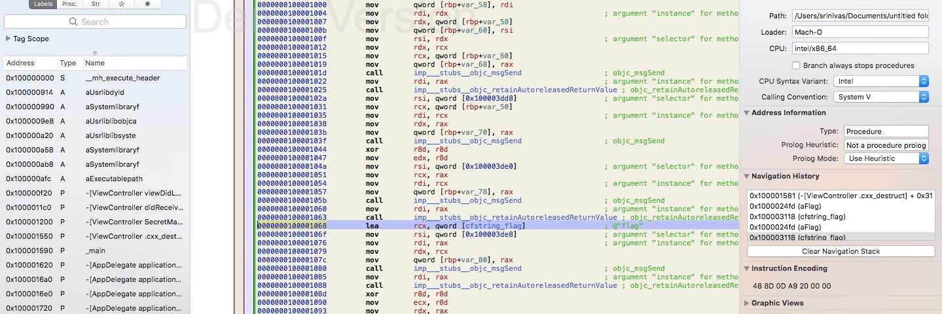Sort labels by Address column header
Viewport: 942px width, 314px height.
click(x=30, y=63)
